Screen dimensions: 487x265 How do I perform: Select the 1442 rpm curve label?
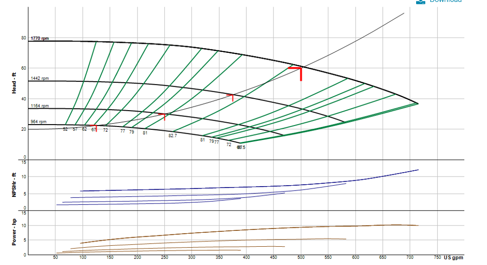pyautogui.click(x=40, y=78)
